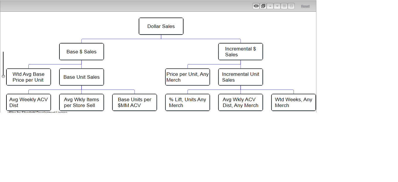Select the Base $ Sales node
398x182 pixels.
(x=81, y=52)
